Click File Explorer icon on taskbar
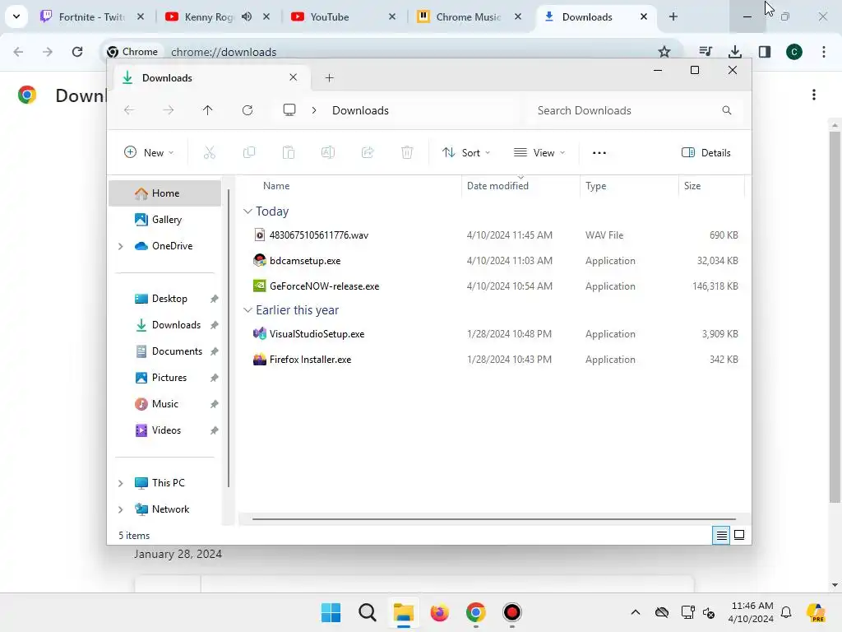Screen dimensions: 842x632 (x=403, y=612)
